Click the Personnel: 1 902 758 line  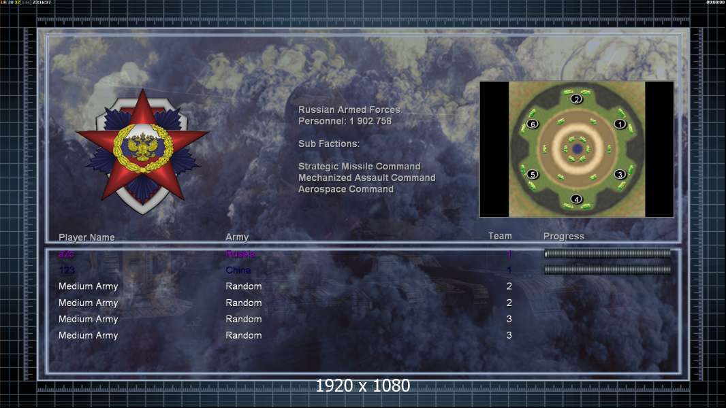pyautogui.click(x=345, y=121)
